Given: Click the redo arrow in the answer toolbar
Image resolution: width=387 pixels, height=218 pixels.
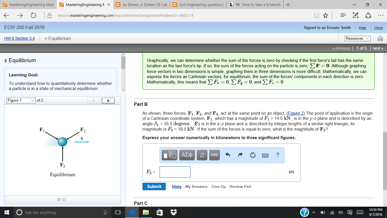Looking at the screenshot, I should 240,155.
